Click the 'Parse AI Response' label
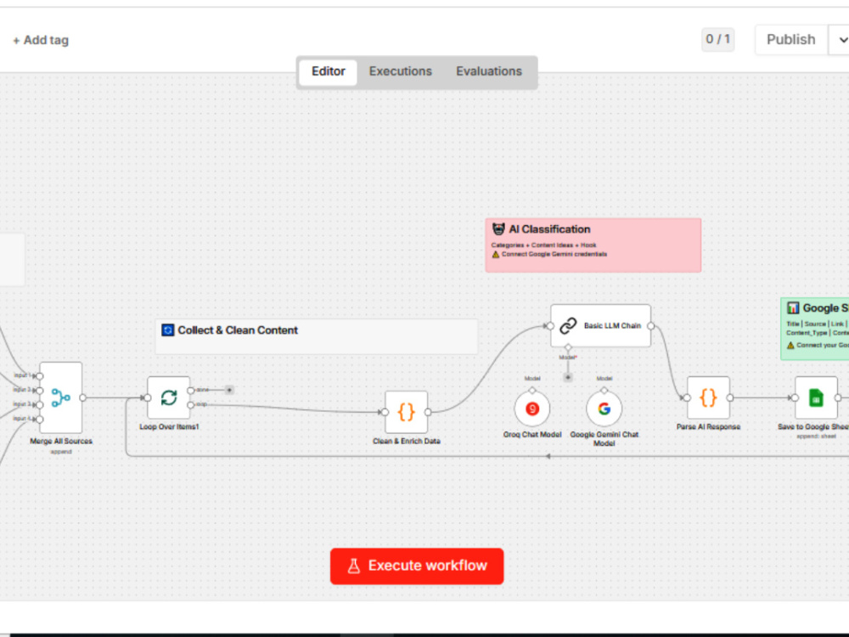The height and width of the screenshot is (637, 849). (708, 427)
